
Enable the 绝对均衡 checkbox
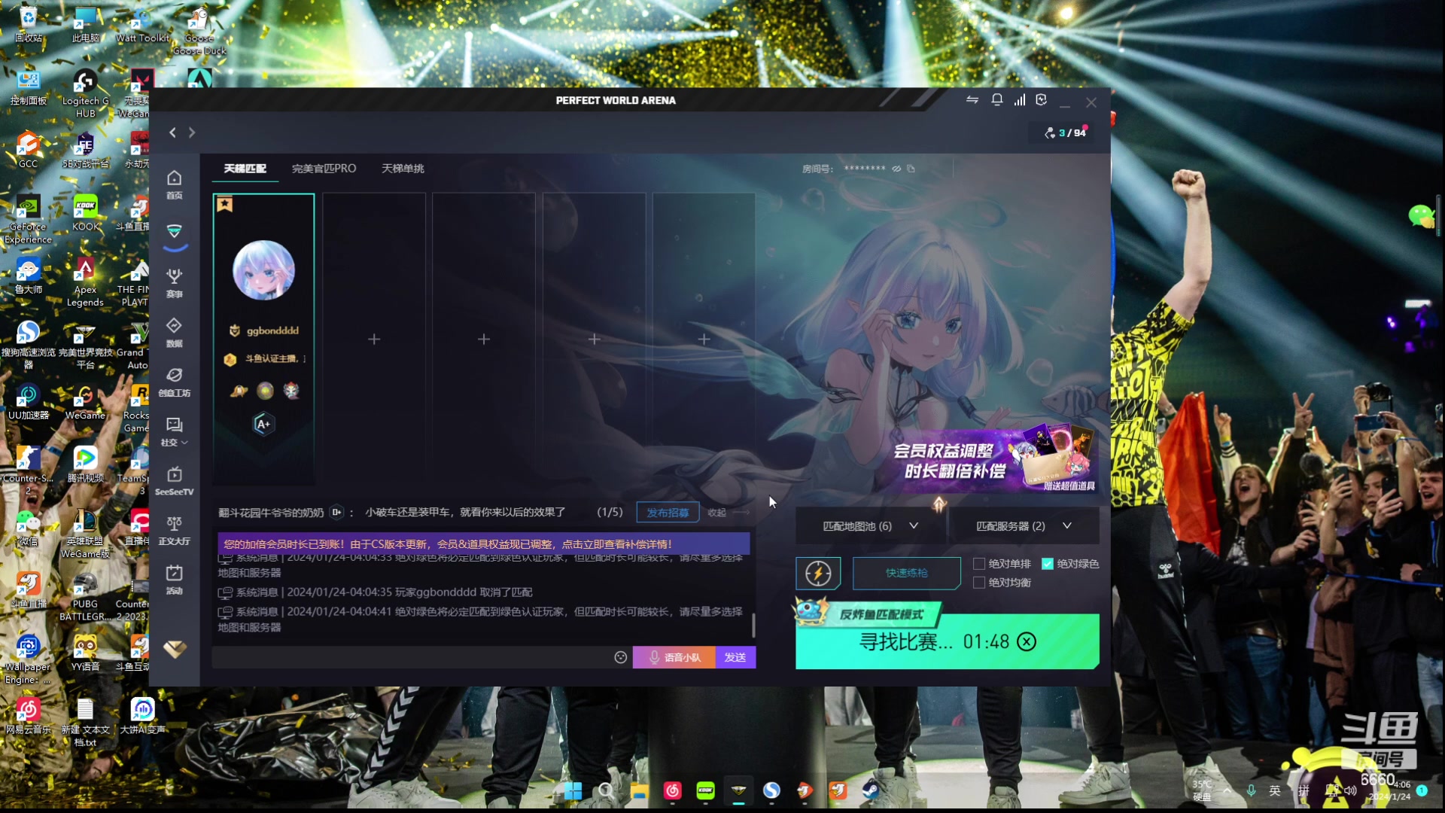979,583
